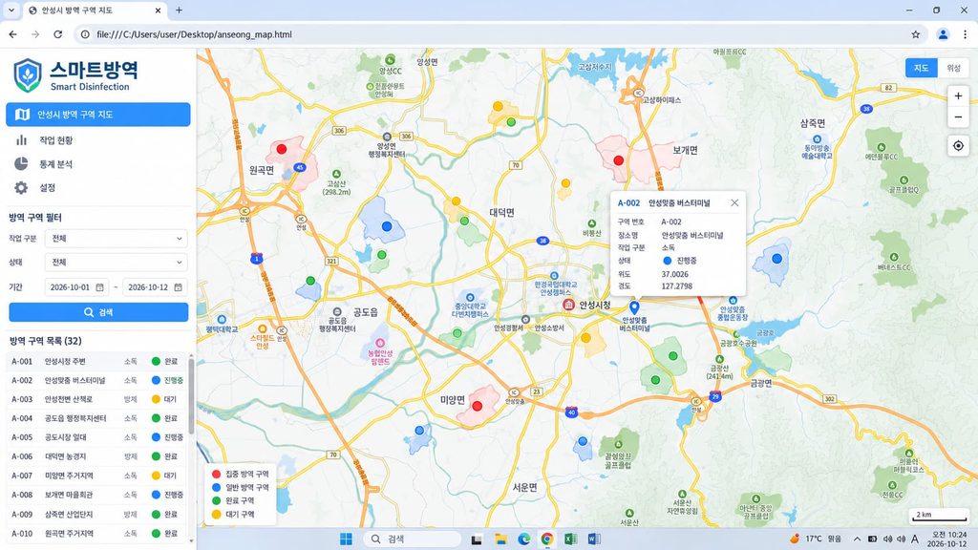Open Excel from the Windows taskbar
The width and height of the screenshot is (978, 550).
[570, 539]
